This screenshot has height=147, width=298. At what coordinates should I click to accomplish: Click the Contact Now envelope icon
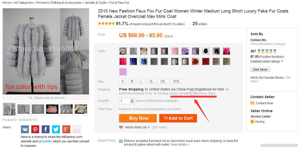click(252, 103)
